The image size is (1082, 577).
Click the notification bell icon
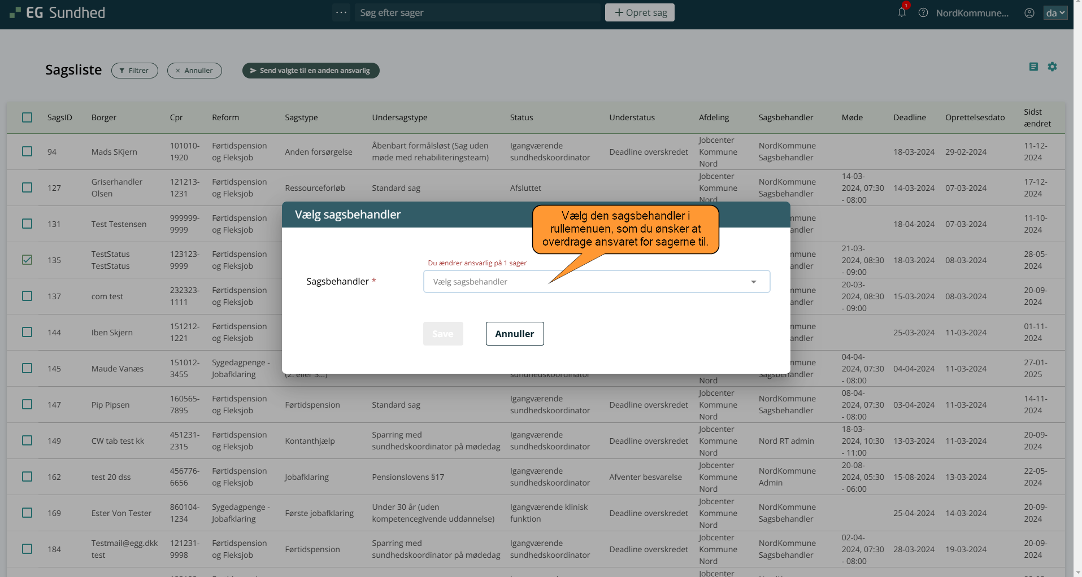(902, 12)
